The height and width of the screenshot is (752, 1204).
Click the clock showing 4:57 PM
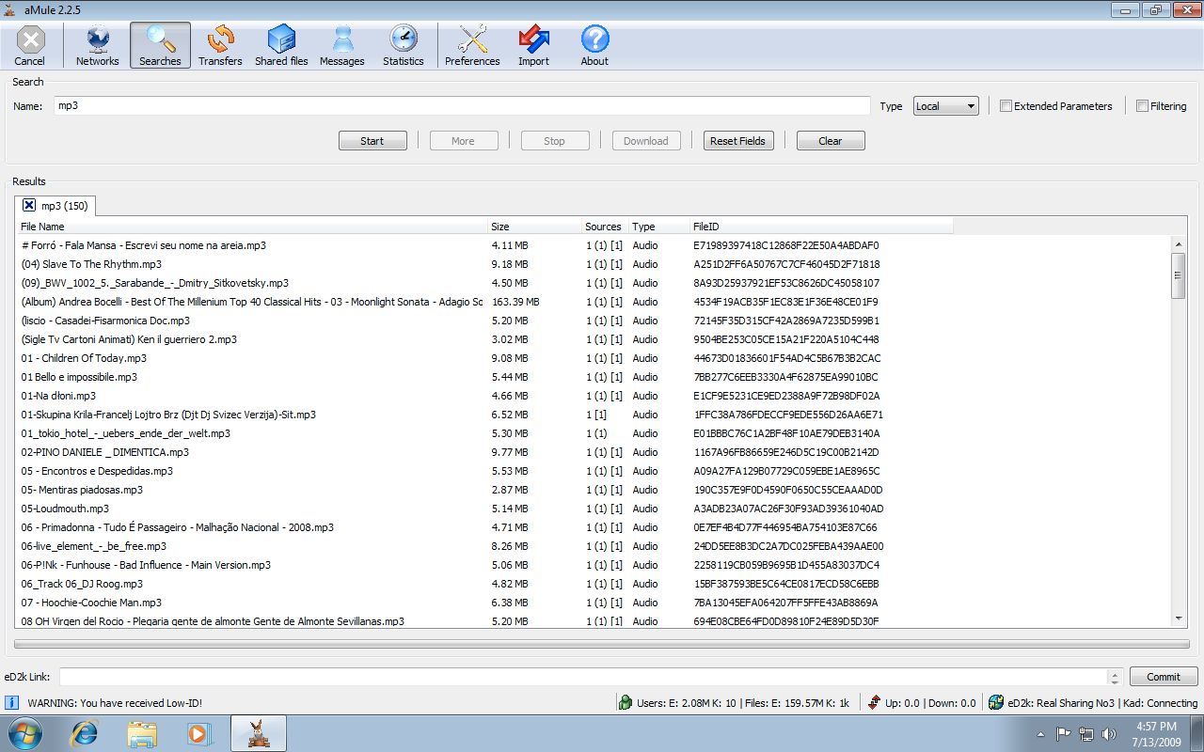[x=1156, y=727]
